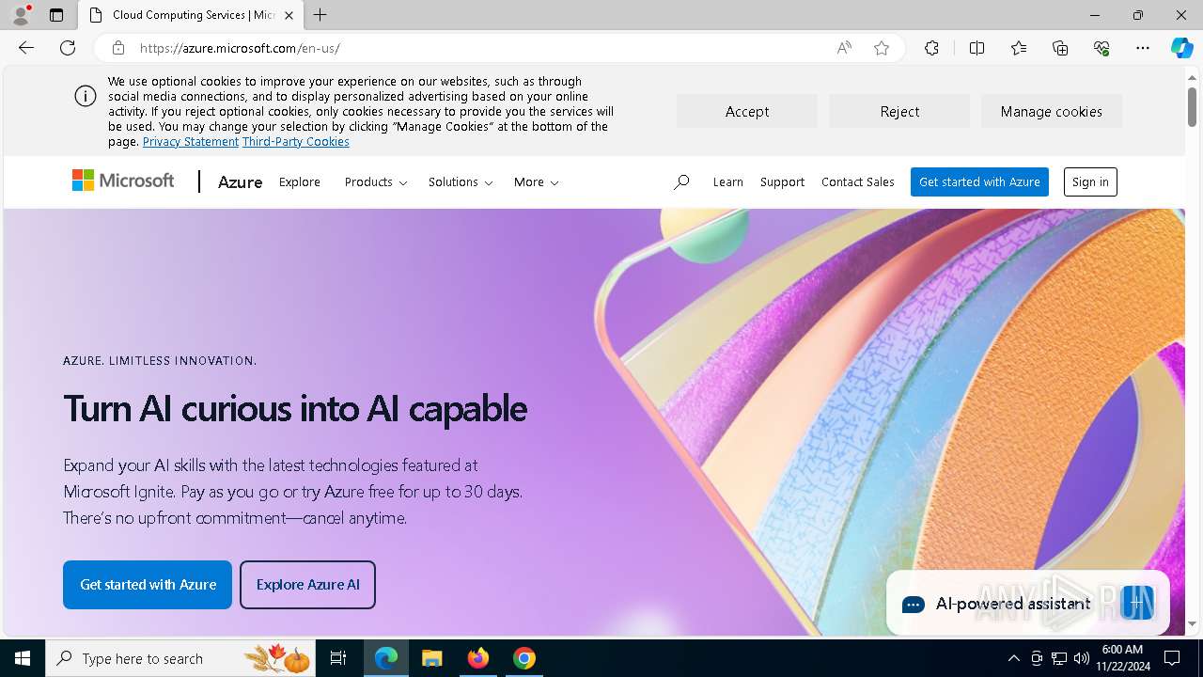Open the Privacy Statement link
This screenshot has width=1203, height=677.
coord(191,142)
